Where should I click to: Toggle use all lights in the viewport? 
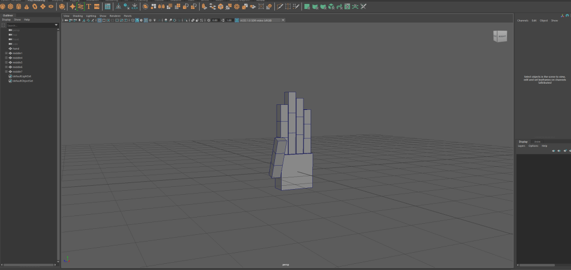click(x=155, y=20)
